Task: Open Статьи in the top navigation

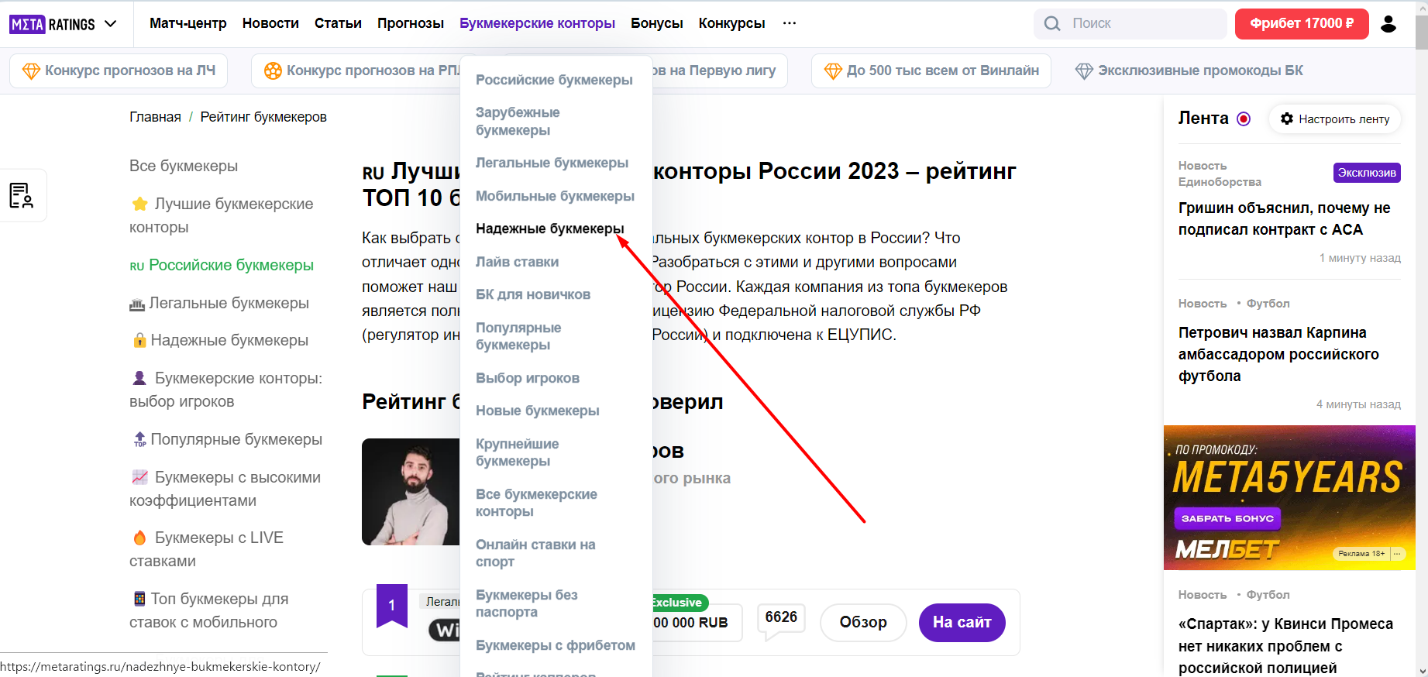Action: point(338,23)
